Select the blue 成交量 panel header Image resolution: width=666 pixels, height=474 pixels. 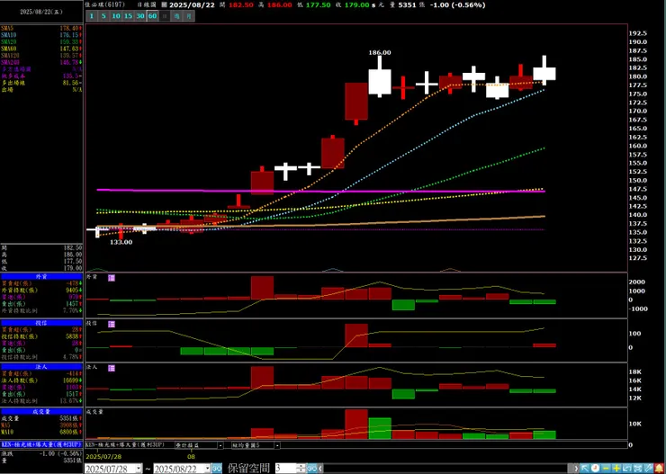coord(41,412)
